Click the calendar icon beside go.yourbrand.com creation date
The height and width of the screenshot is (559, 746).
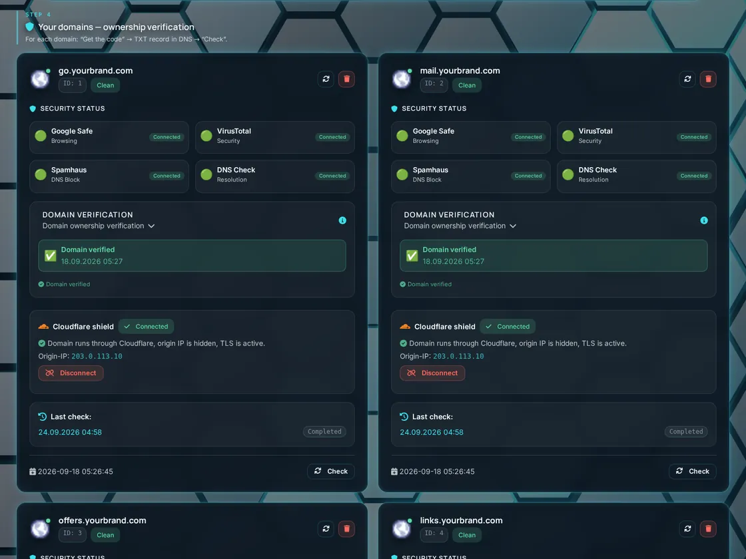(x=33, y=472)
